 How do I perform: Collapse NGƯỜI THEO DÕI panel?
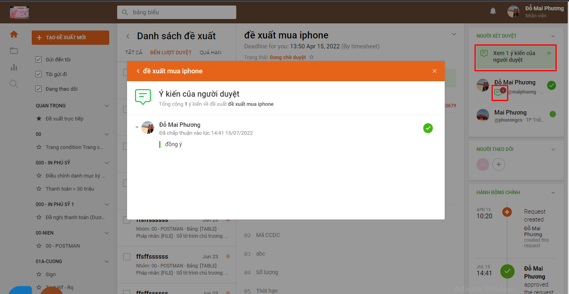553,149
